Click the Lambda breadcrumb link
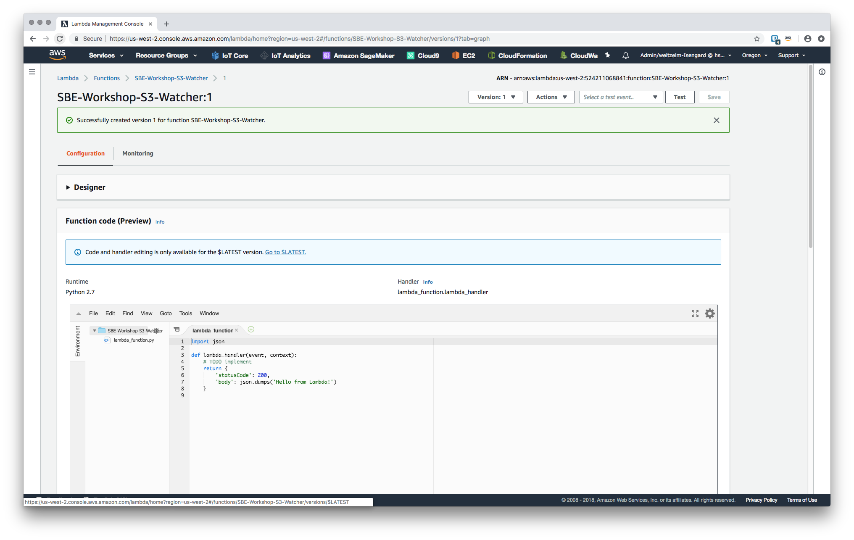 point(68,78)
